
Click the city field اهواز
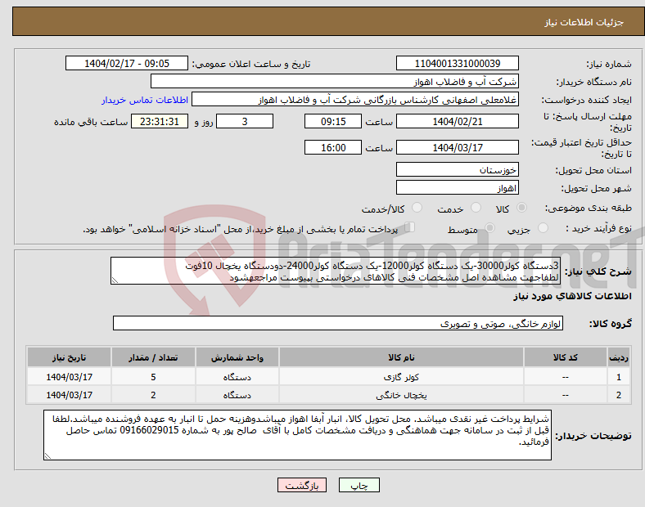tap(457, 188)
